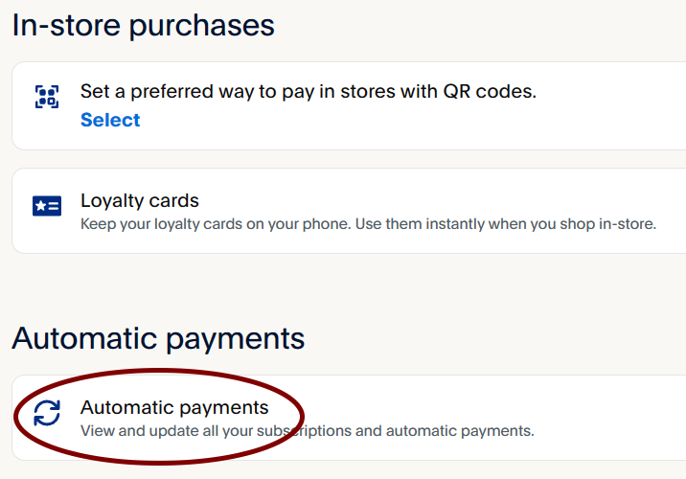Click the blue Select link
The image size is (686, 479).
tap(110, 120)
